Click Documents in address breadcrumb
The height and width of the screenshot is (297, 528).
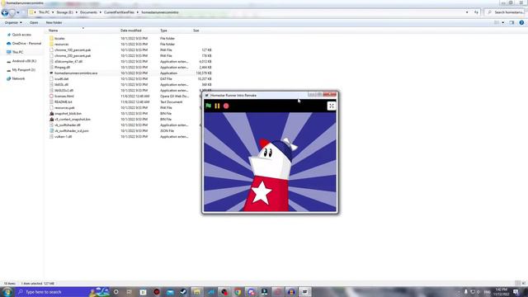[x=88, y=12]
